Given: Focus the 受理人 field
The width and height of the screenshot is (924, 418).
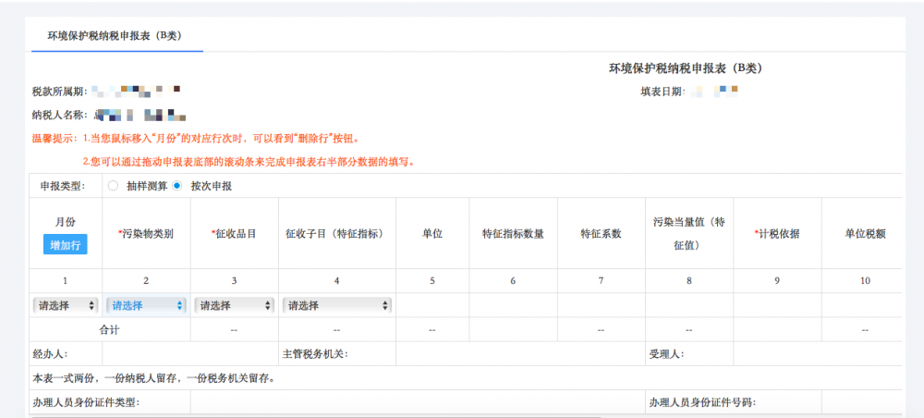Looking at the screenshot, I should [817, 353].
